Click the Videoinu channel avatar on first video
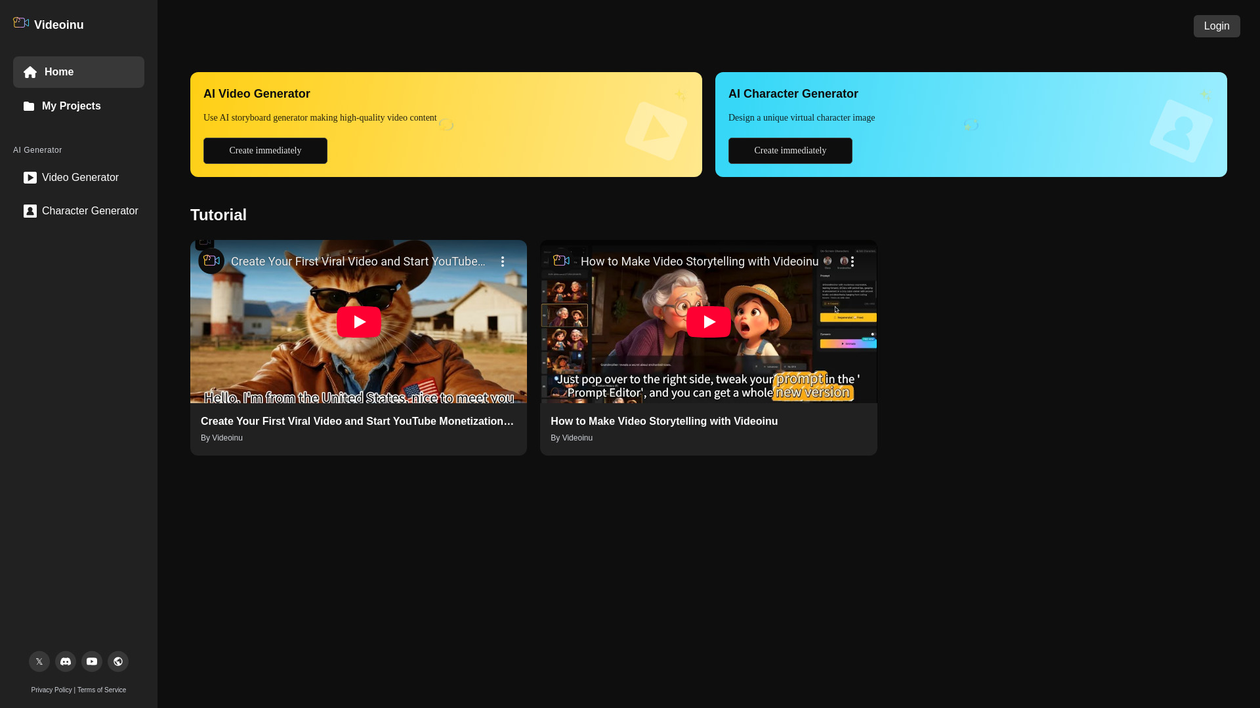The image size is (1260, 708). (x=211, y=261)
